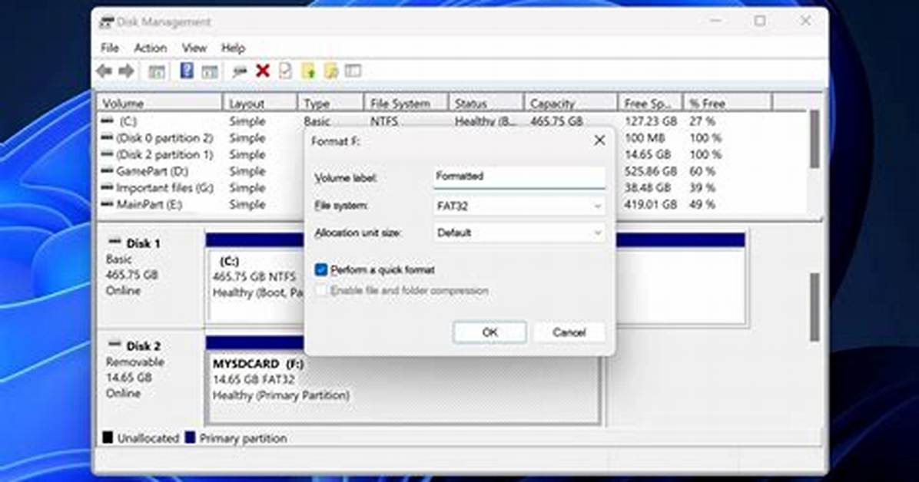Open the Help menu
The image size is (919, 482).
233,48
